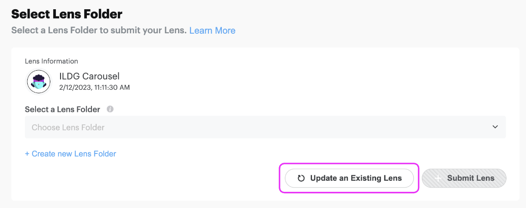The width and height of the screenshot is (526, 208).
Task: Click the plus icon in Submit Lens
Action: click(x=438, y=178)
